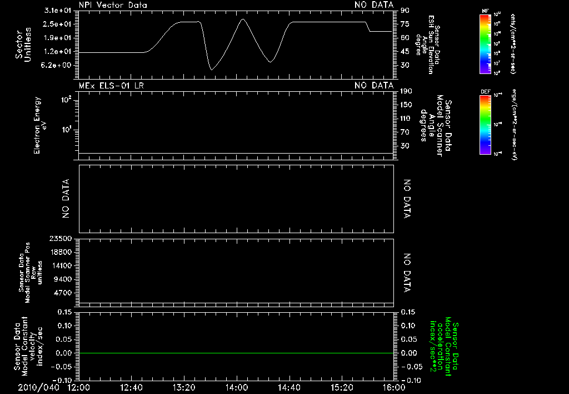The width and height of the screenshot is (569, 394).
Task: Click the '14100' Scanner Pos axis value
Action: point(60,265)
